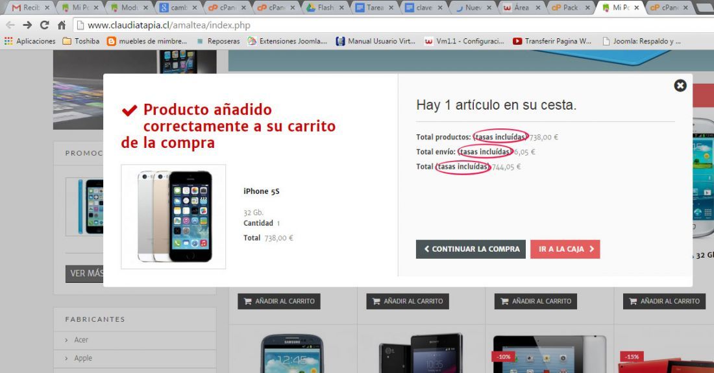The height and width of the screenshot is (373, 714).
Task: Open the Samsung phone showing 12:45 thumbnail
Action: click(x=292, y=354)
